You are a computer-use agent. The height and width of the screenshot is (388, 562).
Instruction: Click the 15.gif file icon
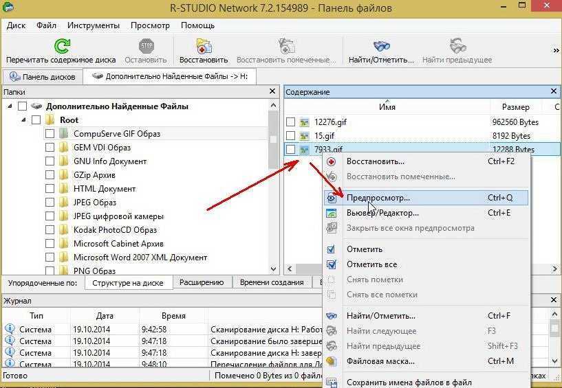304,136
